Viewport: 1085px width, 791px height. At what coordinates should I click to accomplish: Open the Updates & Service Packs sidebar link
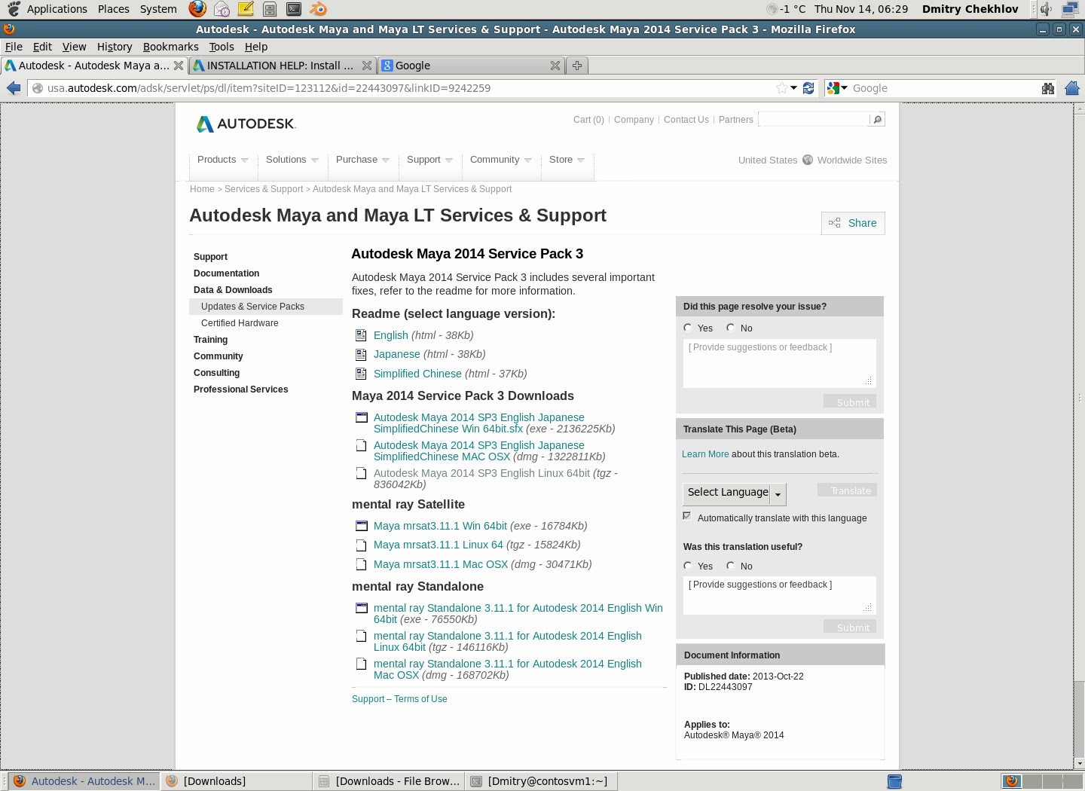(252, 307)
